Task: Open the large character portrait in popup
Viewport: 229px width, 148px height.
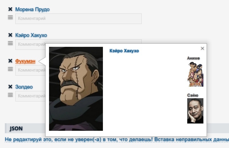Action: [76, 89]
